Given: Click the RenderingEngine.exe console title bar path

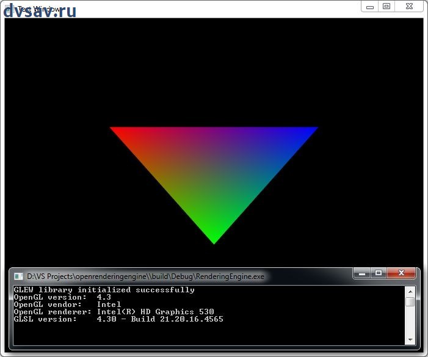Looking at the screenshot, I should 145,276.
